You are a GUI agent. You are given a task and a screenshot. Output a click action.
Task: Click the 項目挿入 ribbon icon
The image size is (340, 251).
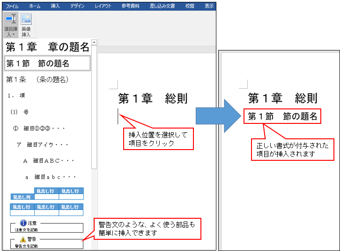[x=10, y=20]
